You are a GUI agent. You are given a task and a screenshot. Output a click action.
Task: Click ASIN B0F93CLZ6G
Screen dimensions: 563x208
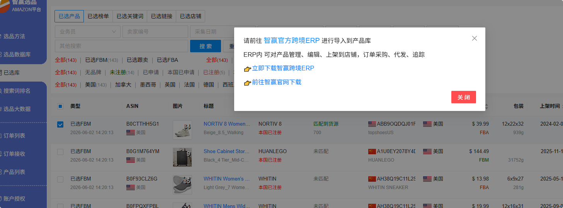click(142, 179)
